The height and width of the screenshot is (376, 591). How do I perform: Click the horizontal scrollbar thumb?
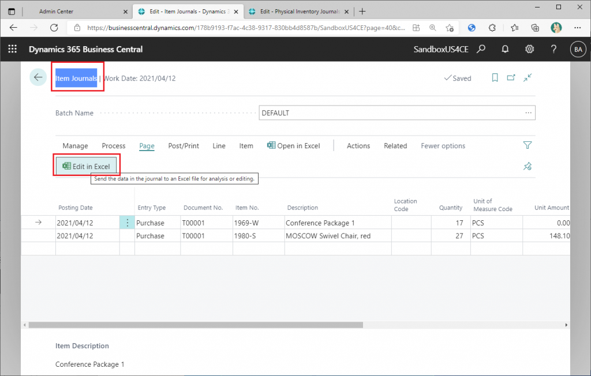coord(196,325)
